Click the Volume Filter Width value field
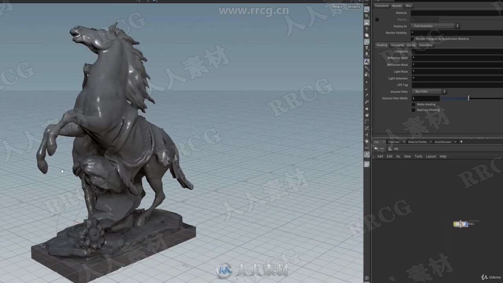This screenshot has width=503, height=283. coord(426,98)
